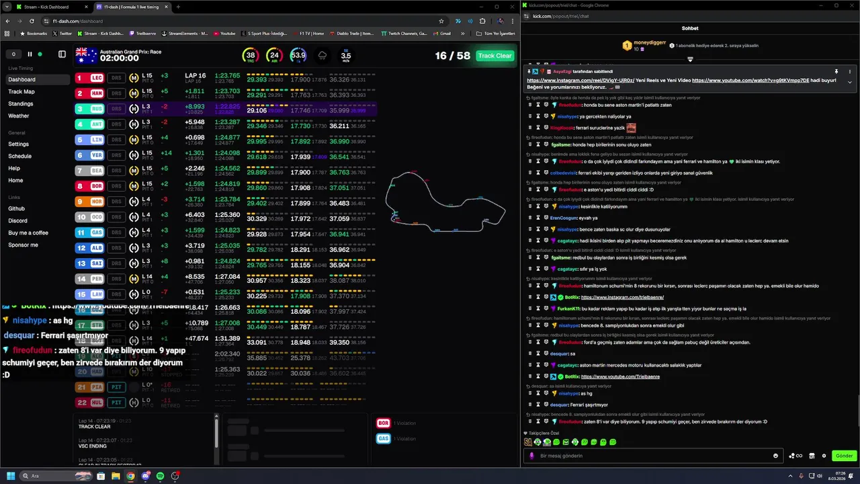Screen dimensions: 860x484
Task: Open the pinned Instagram reel link
Action: [x=580, y=80]
